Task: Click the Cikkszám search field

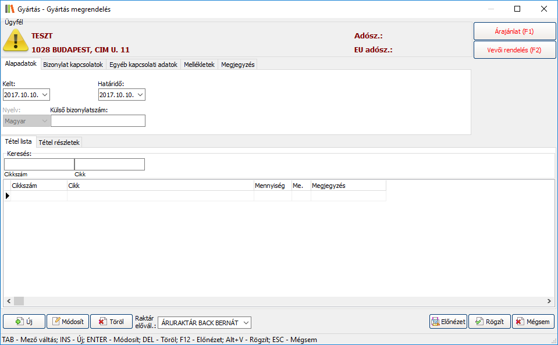Action: [x=39, y=165]
